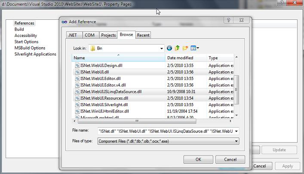The height and width of the screenshot is (174, 304).
Task: Switch to the Projects tab
Action: tap(108, 35)
